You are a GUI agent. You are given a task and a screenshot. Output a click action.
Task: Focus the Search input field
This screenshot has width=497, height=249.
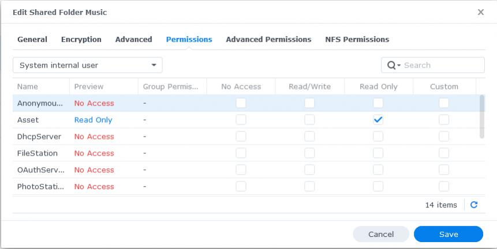pos(442,65)
